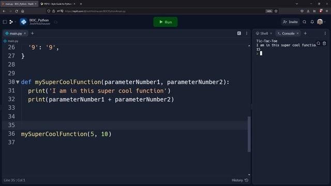Open a new browser tab
The height and width of the screenshot is (186, 331).
pyautogui.click(x=81, y=4)
